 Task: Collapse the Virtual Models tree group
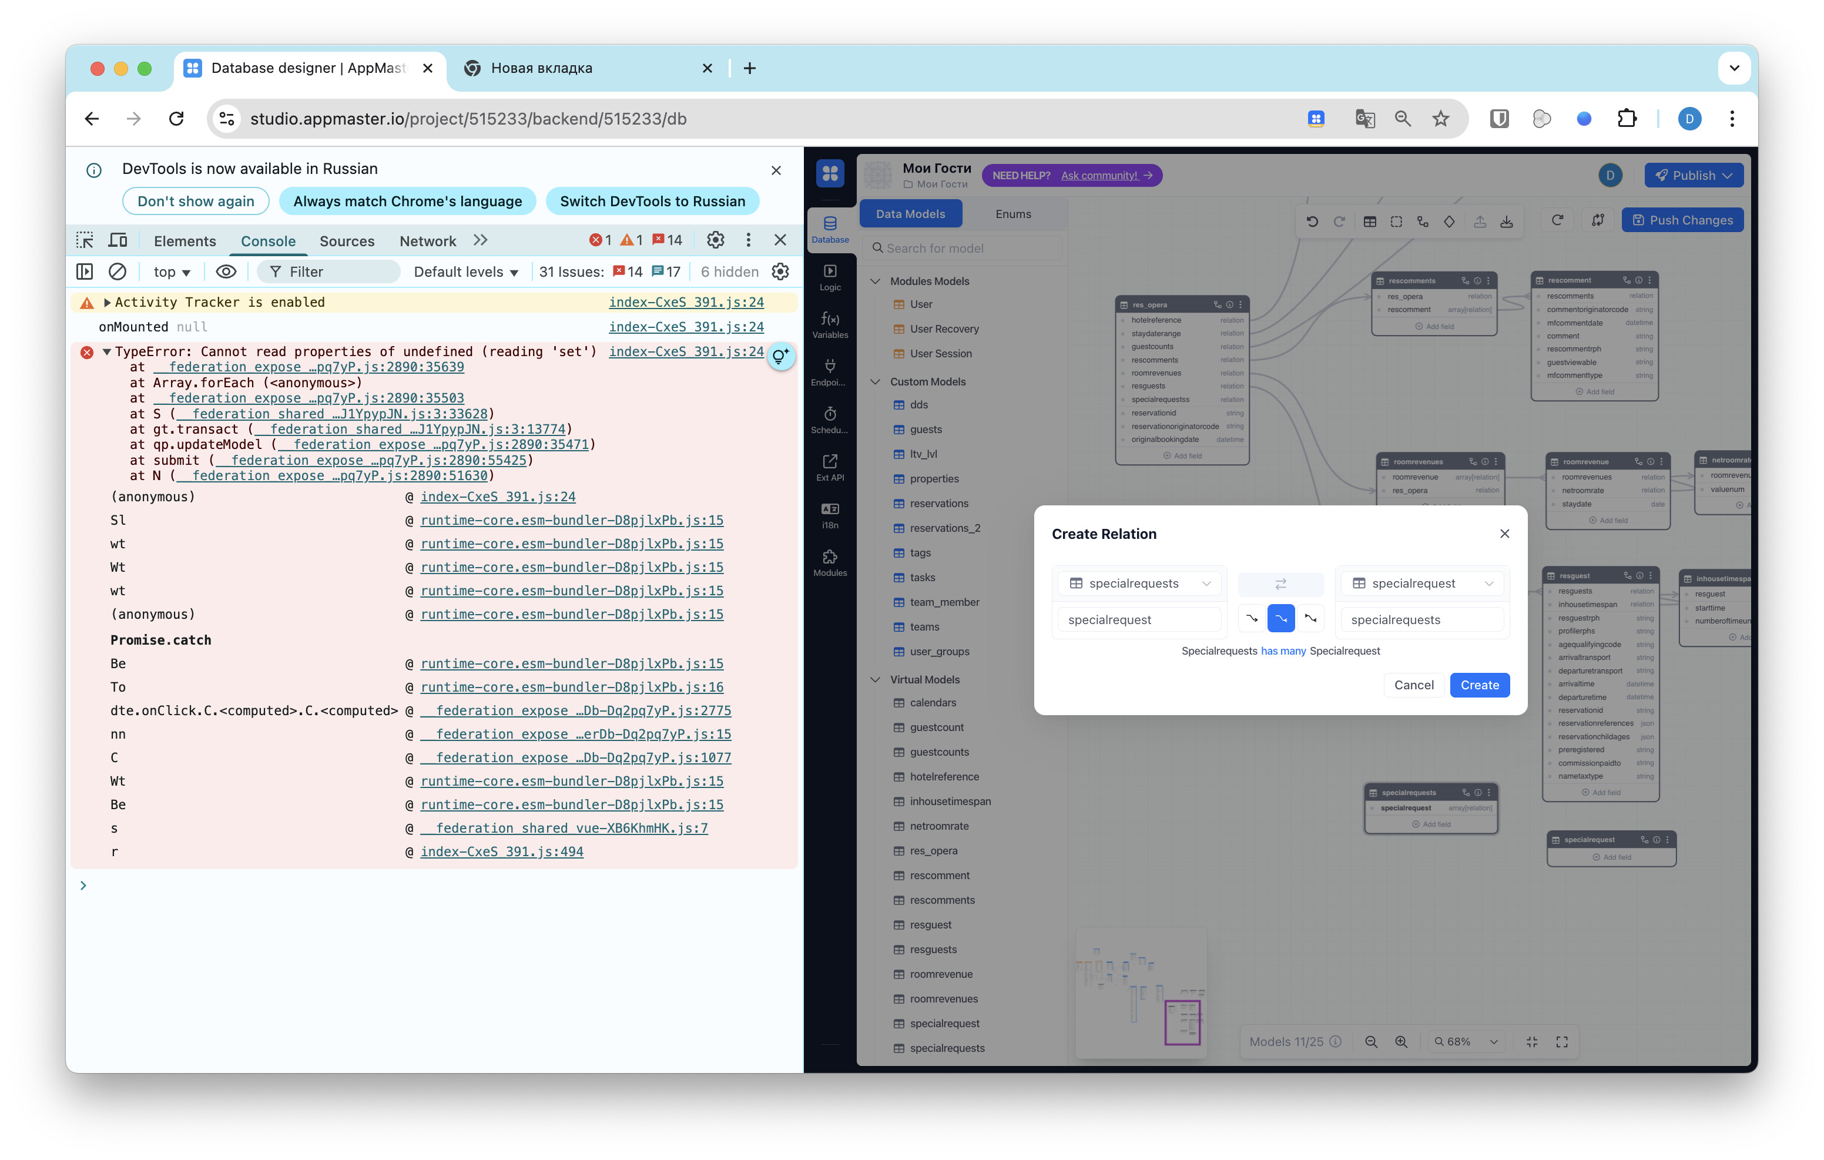[875, 680]
